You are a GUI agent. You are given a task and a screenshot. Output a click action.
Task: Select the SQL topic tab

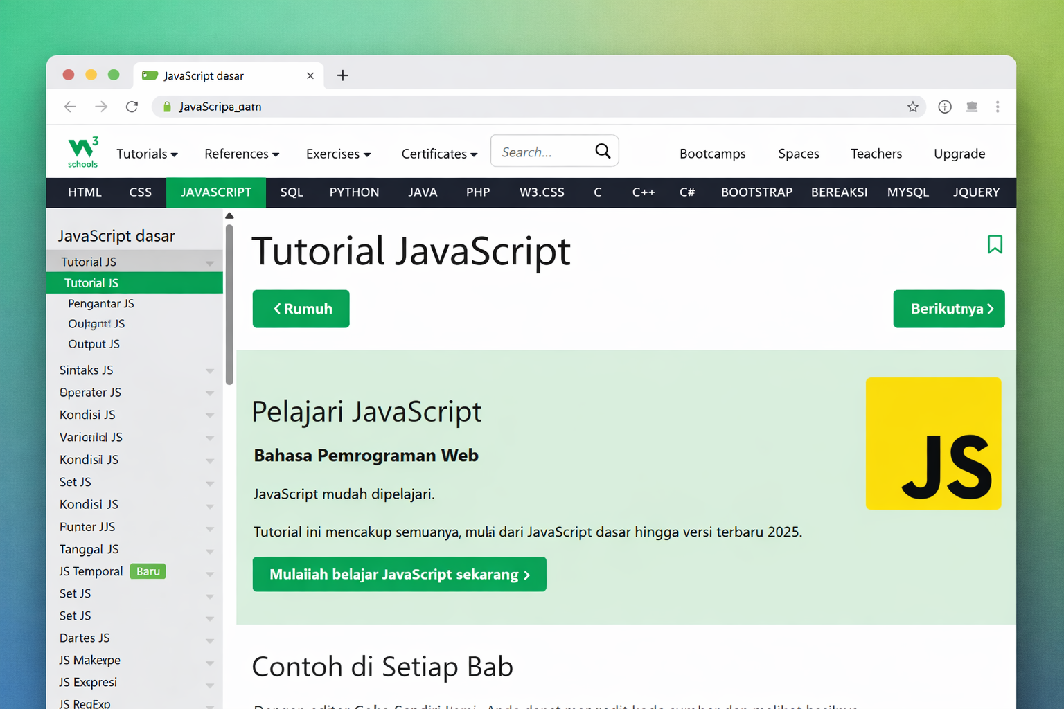(x=292, y=192)
